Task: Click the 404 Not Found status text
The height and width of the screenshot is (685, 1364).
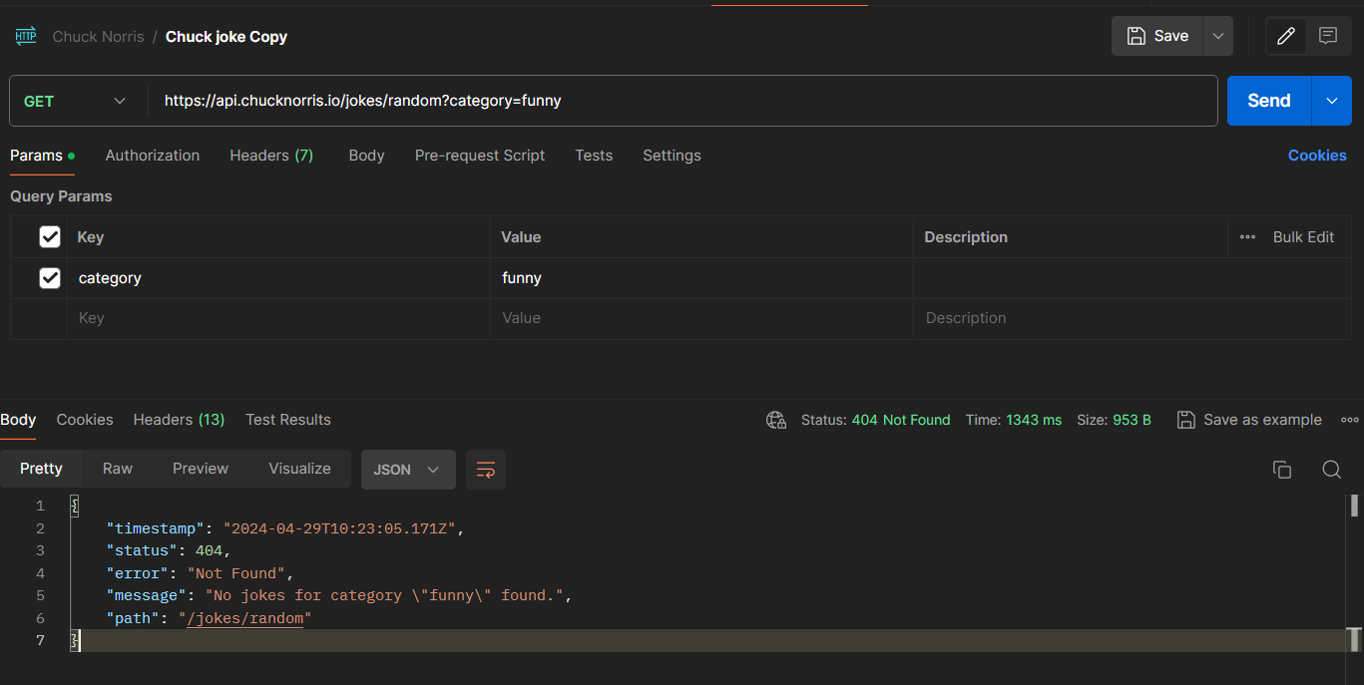Action: pyautogui.click(x=901, y=420)
